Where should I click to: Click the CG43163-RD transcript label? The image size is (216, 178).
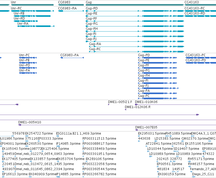click(x=195, y=13)
